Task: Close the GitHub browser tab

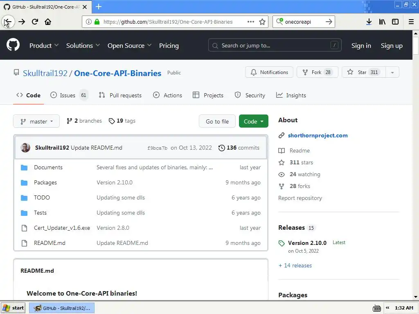Action: 85,7
